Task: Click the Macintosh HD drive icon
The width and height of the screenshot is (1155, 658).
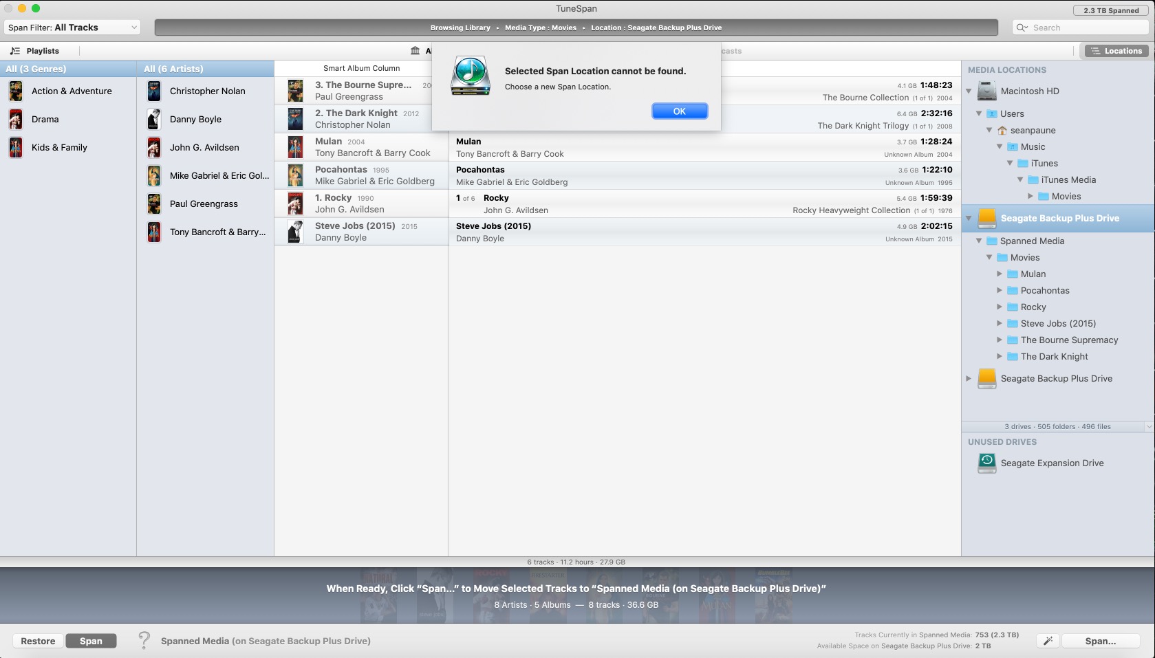Action: [x=986, y=91]
